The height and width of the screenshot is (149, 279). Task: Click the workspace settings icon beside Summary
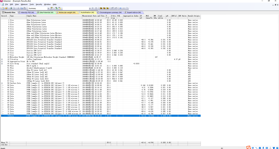51,8
